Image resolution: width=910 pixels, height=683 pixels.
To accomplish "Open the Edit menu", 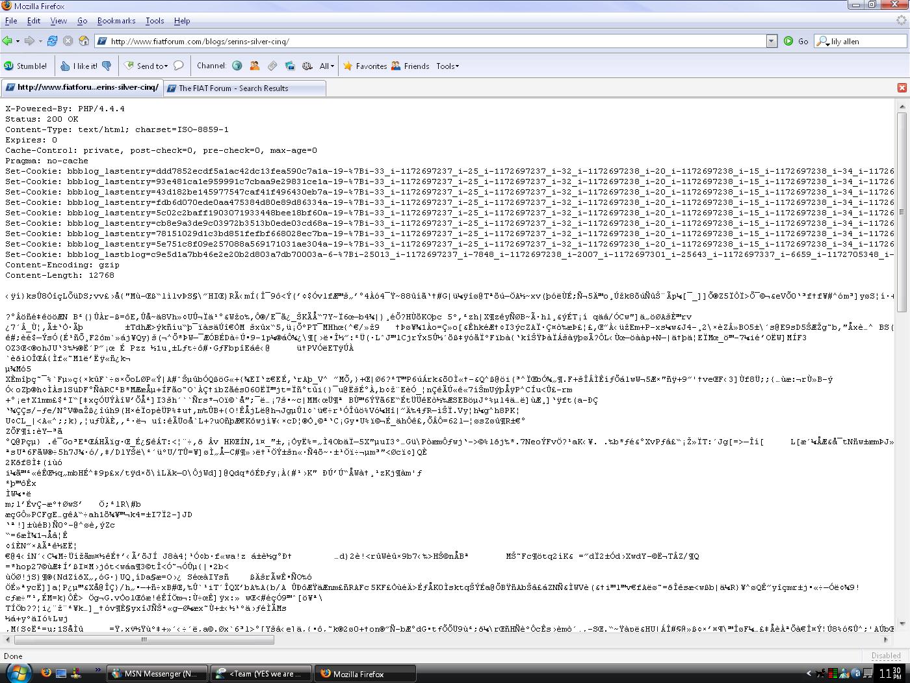I will 34,21.
